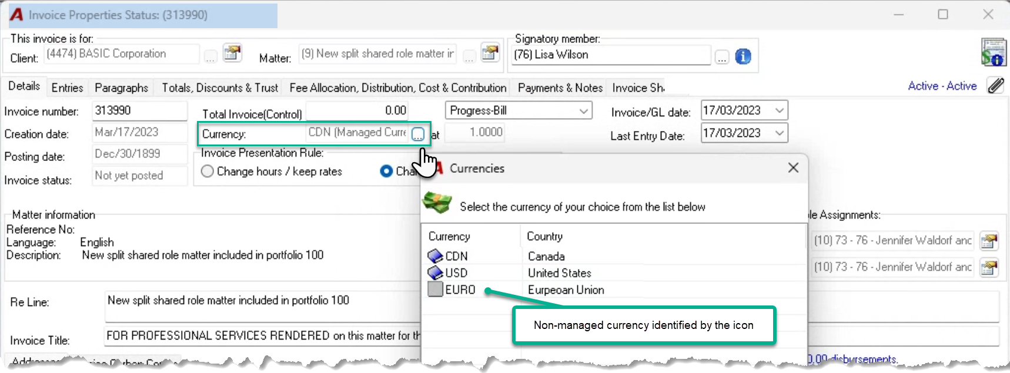Browse for signatory member with ellipsis button
The height and width of the screenshot is (373, 1010).
click(722, 57)
